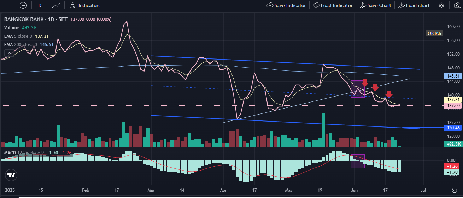
Task: Open the time axis settings icon at bottom right
Action: (x=455, y=190)
